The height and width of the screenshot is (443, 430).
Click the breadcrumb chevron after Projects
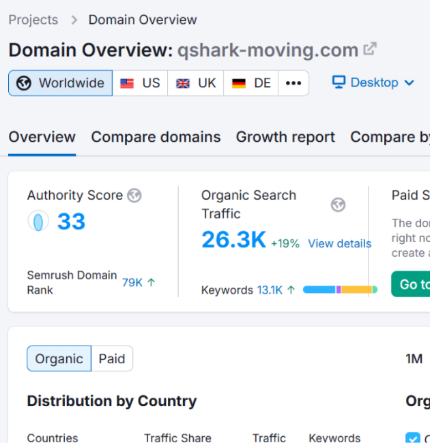click(x=74, y=20)
